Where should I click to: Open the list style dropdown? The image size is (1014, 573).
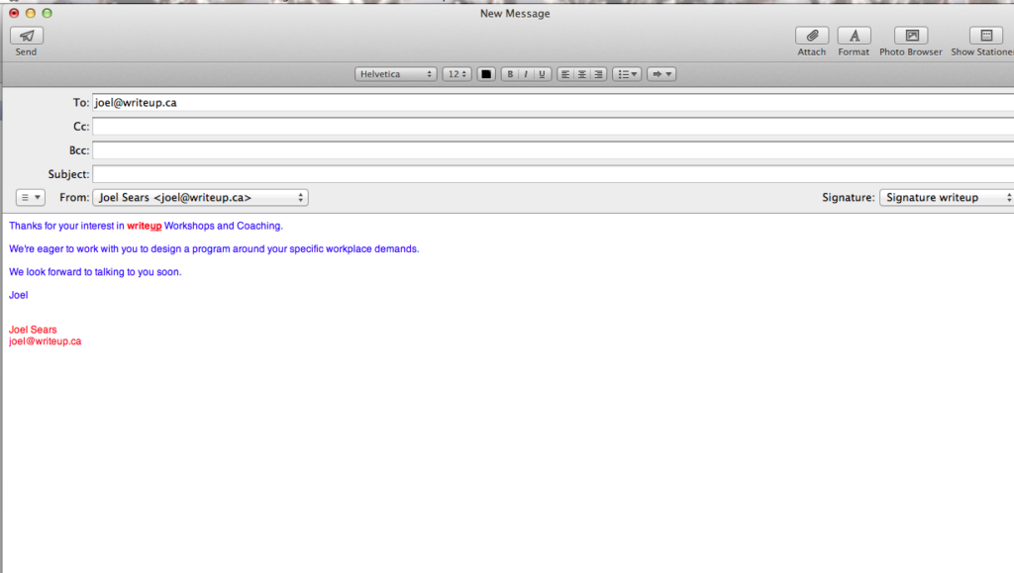pos(627,74)
